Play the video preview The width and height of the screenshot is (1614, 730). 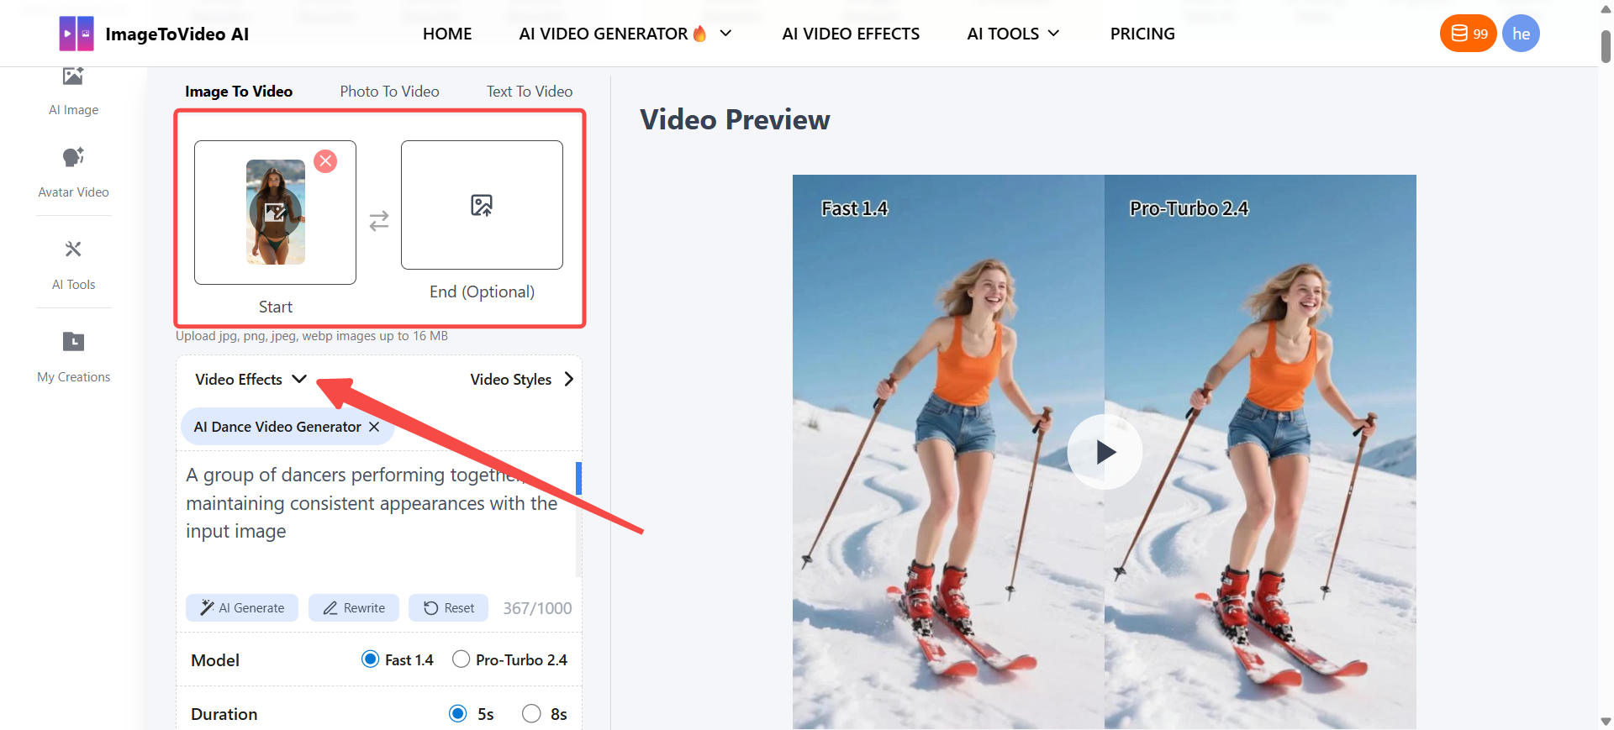(1105, 452)
